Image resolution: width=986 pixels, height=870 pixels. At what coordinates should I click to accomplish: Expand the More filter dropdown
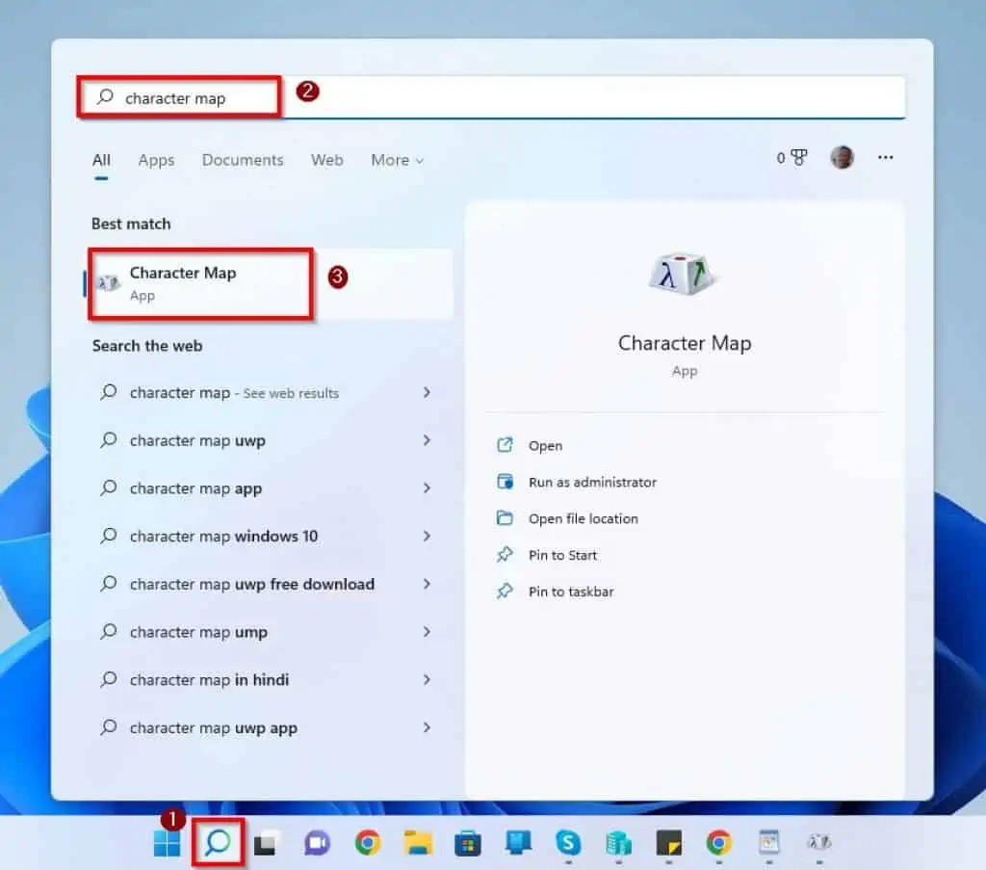point(396,160)
